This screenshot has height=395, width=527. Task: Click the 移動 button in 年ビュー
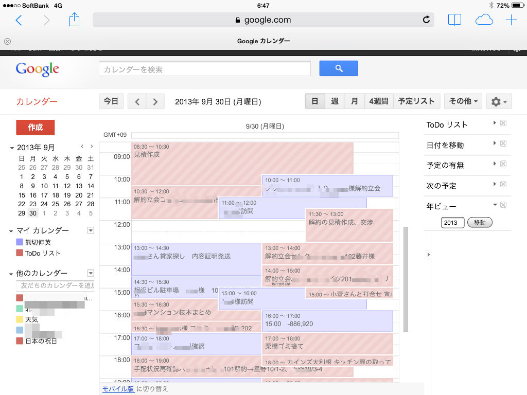480,222
